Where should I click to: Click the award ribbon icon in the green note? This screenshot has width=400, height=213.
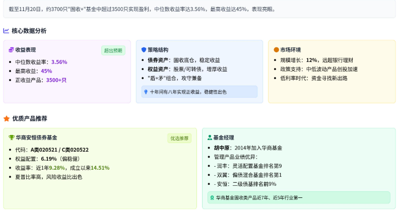click(213, 198)
